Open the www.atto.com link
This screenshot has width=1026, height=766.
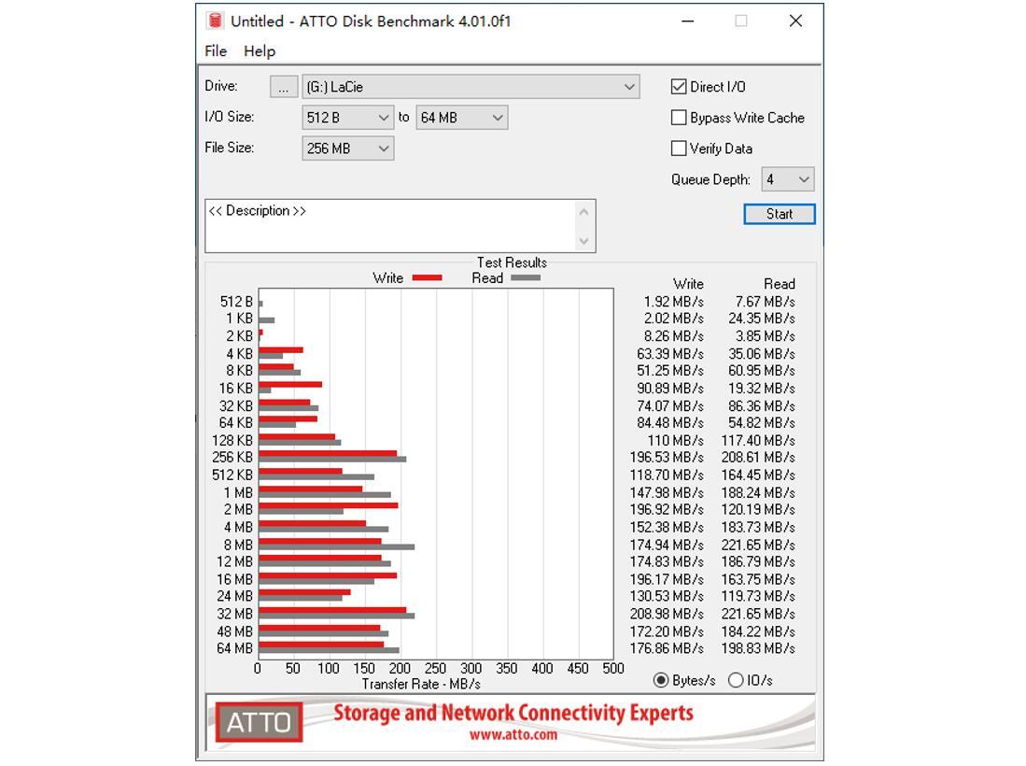tap(513, 734)
